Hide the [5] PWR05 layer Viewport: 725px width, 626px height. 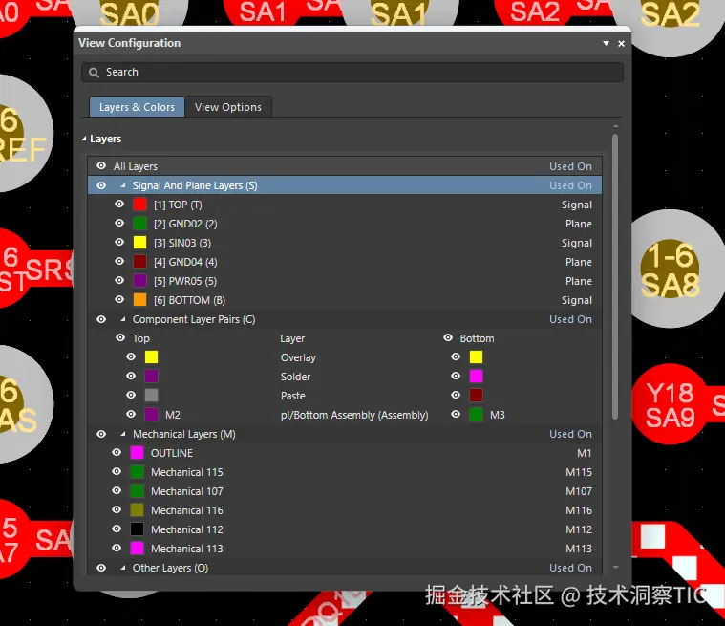point(119,280)
